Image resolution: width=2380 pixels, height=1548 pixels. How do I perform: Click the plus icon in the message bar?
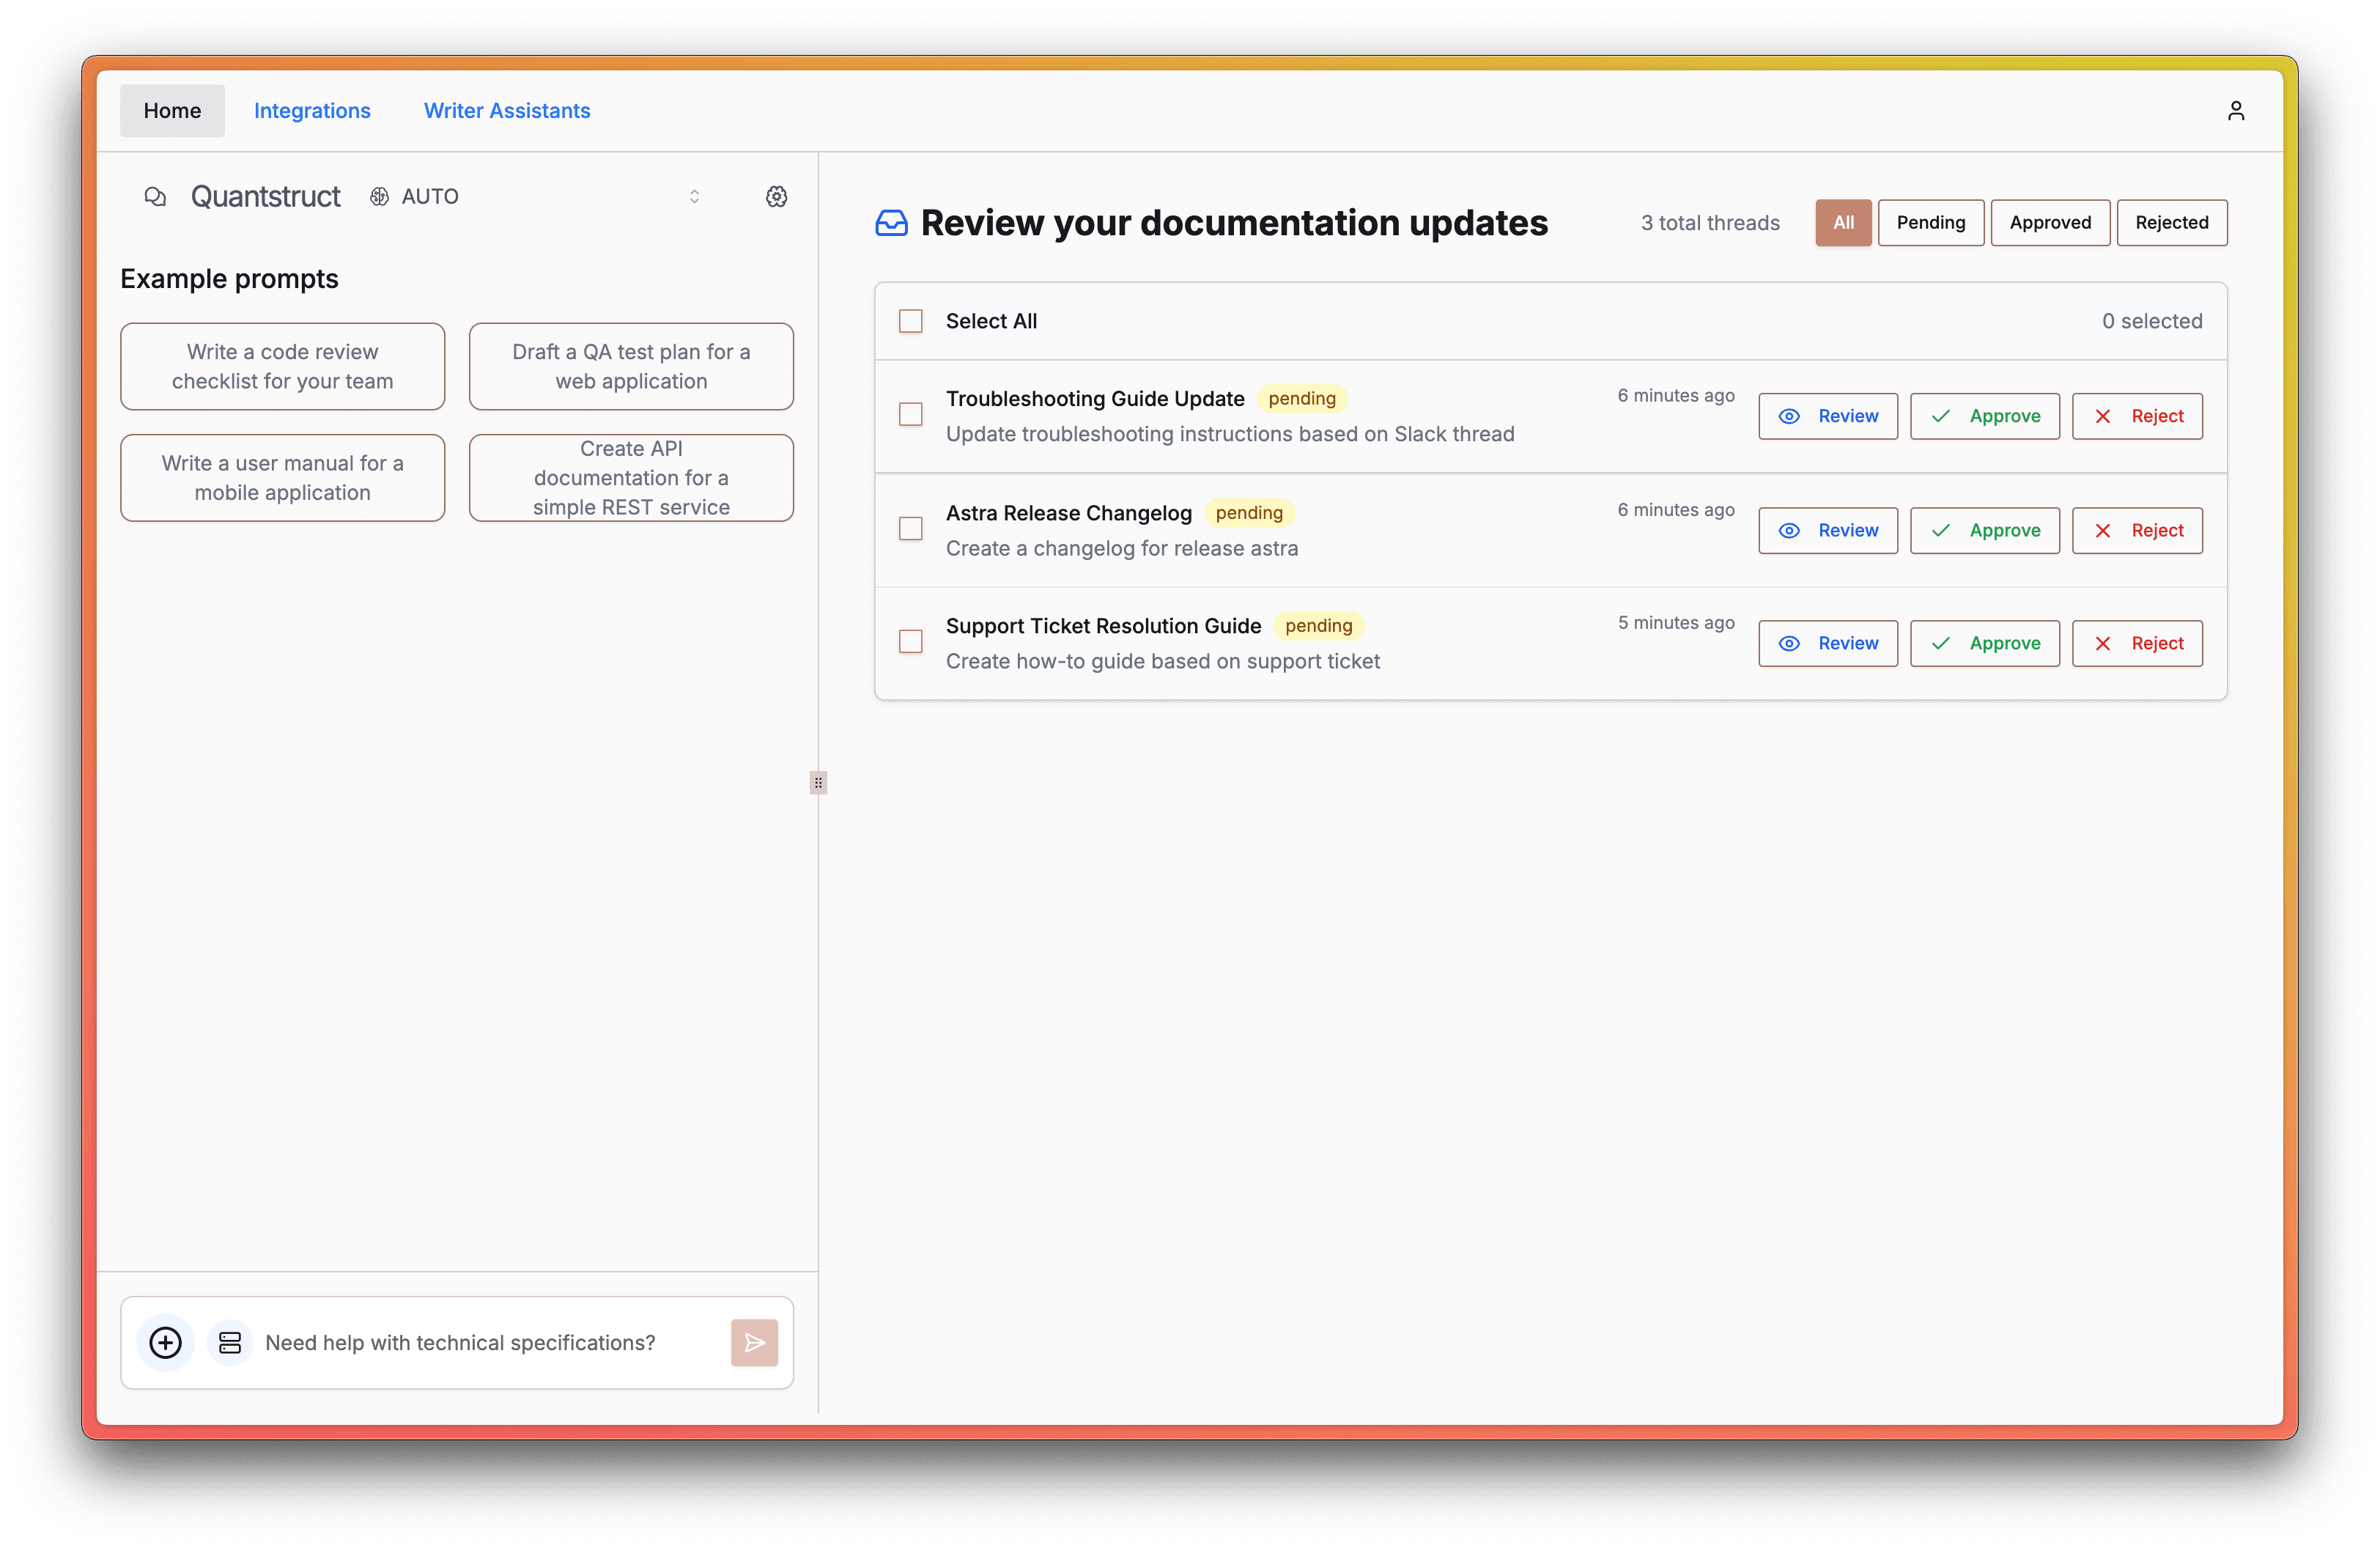tap(165, 1342)
